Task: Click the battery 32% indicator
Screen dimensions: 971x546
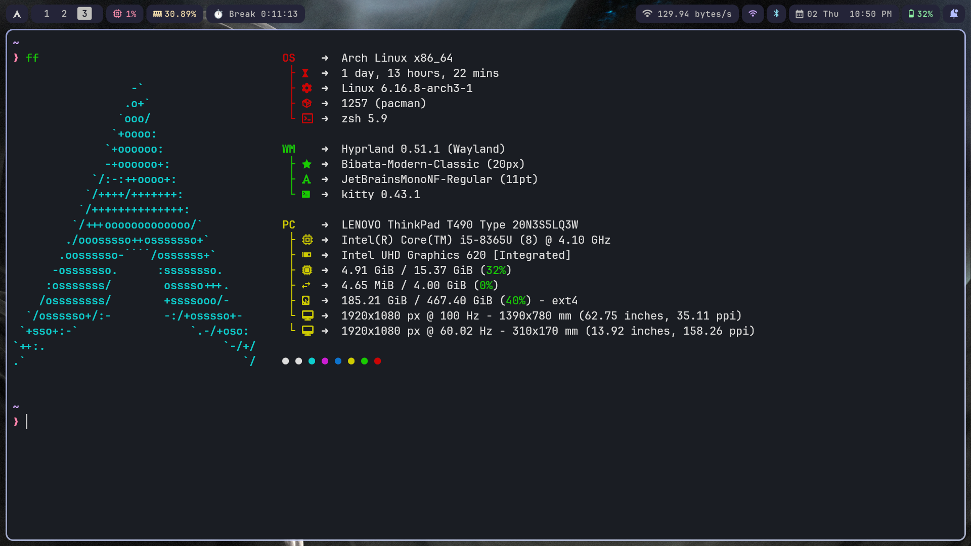Action: (920, 14)
